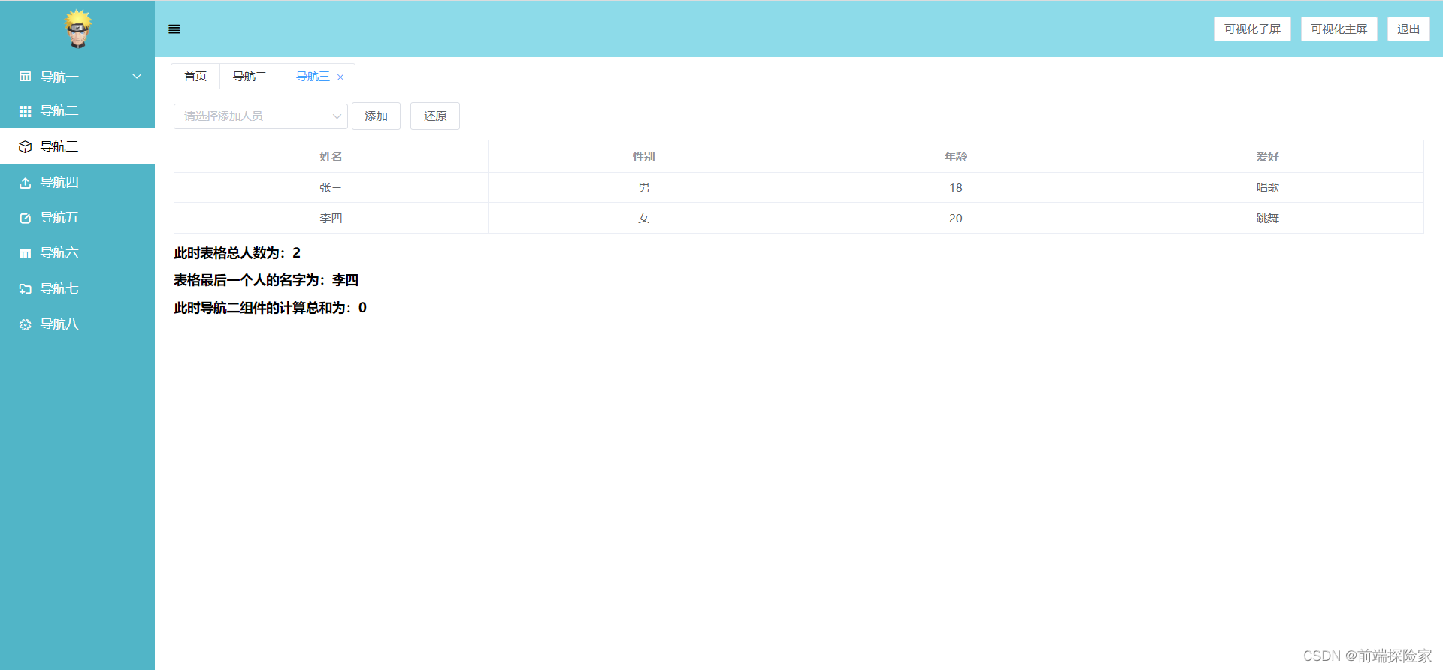This screenshot has width=1443, height=670.
Task: Go to 导航七 in the sidebar
Action: [77, 289]
